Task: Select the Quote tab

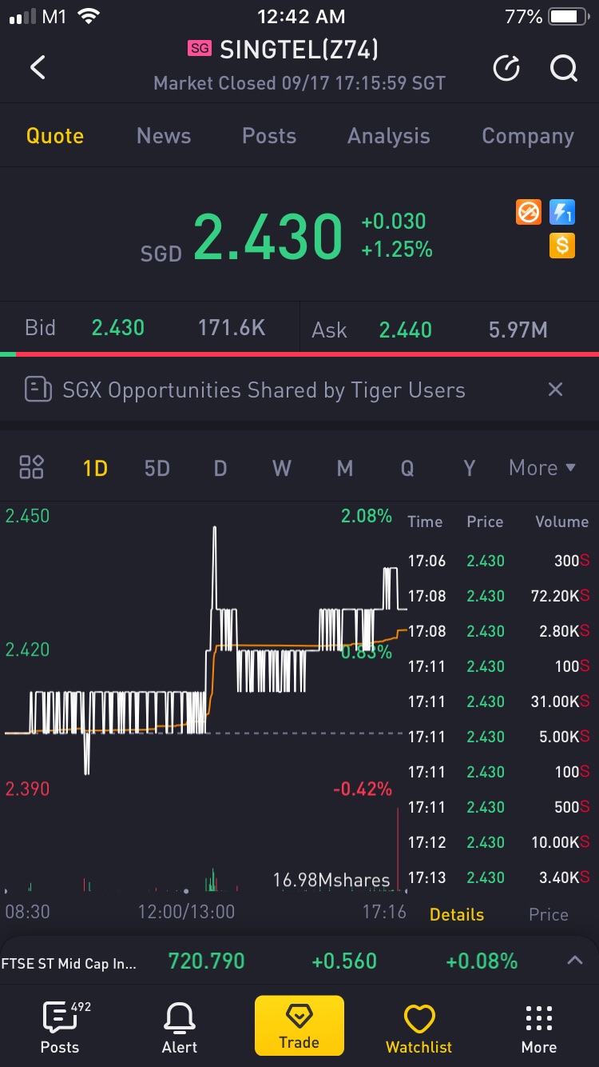Action: click(55, 136)
